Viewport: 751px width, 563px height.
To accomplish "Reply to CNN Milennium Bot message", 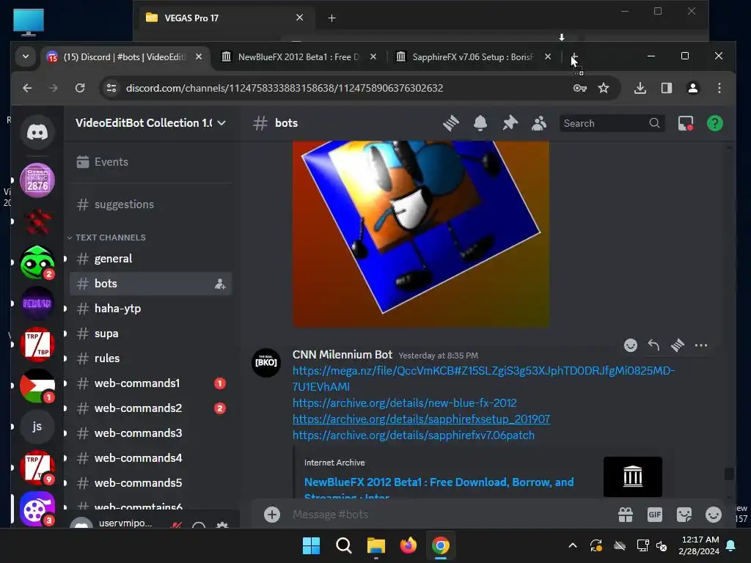I will [x=653, y=345].
